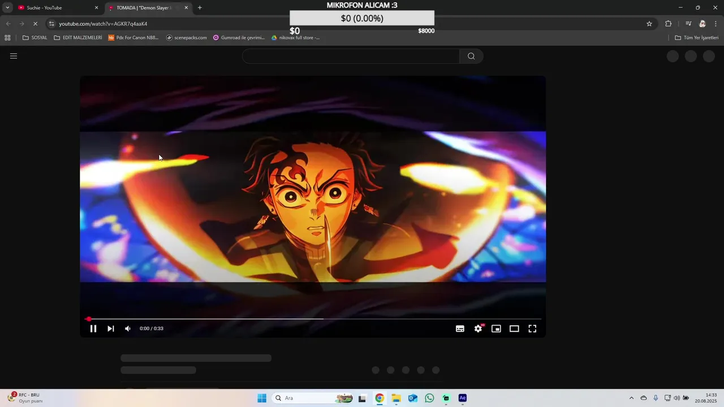This screenshot has width=724, height=407.
Task: Click the $8000 goal amount label
Action: 426,31
